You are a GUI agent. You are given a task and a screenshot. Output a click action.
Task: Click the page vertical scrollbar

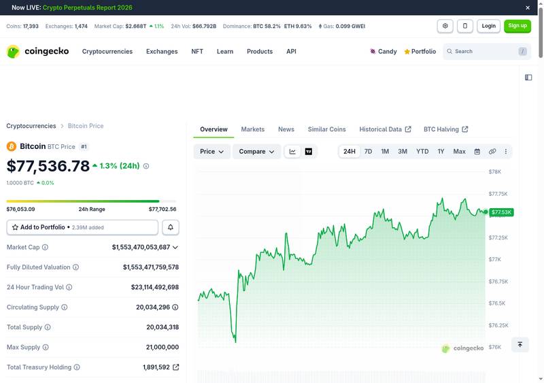click(x=541, y=32)
